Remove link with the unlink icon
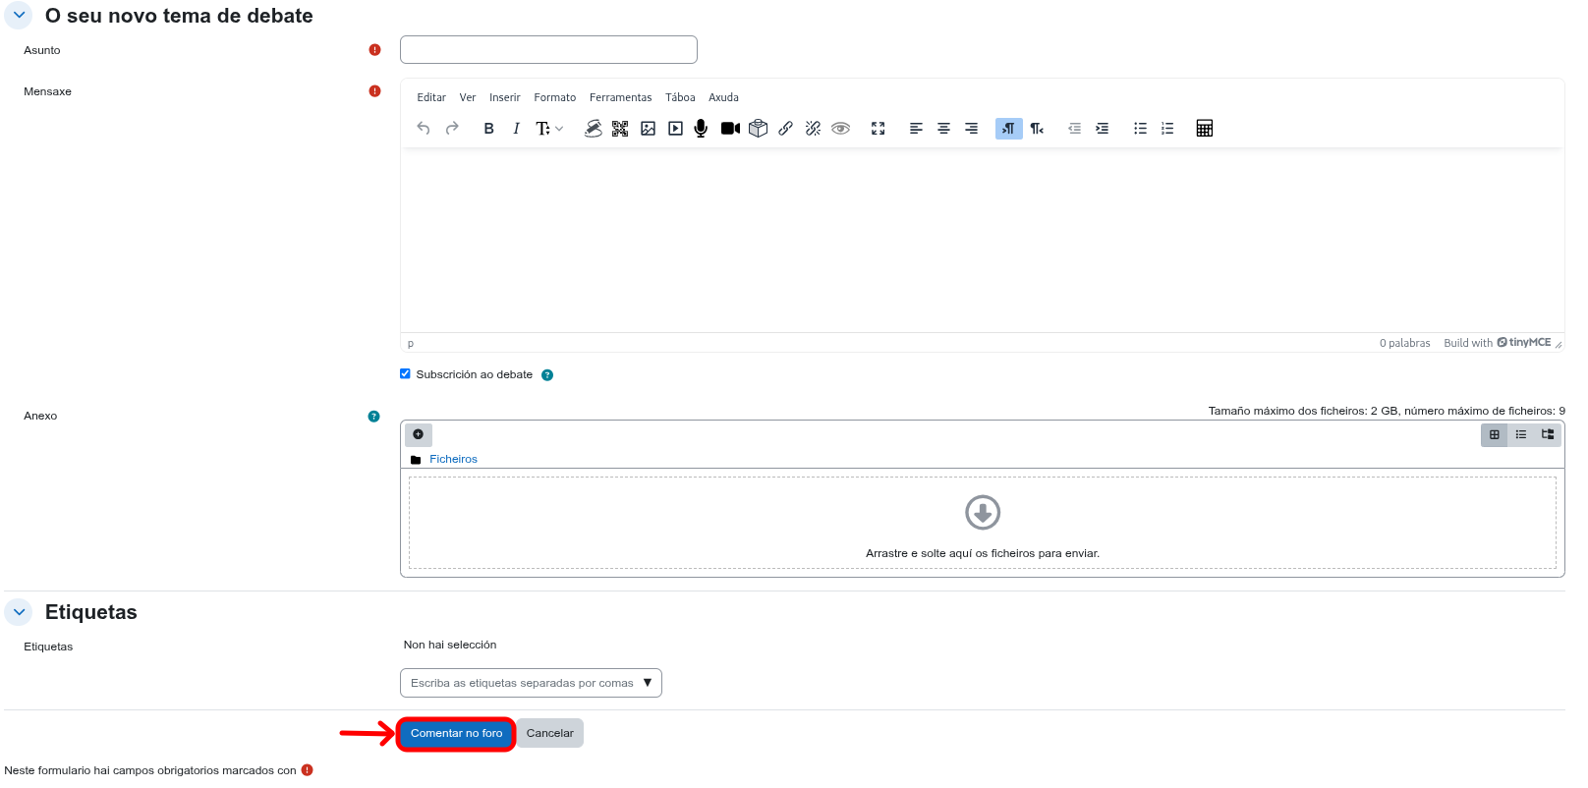This screenshot has width=1588, height=788. tap(813, 129)
